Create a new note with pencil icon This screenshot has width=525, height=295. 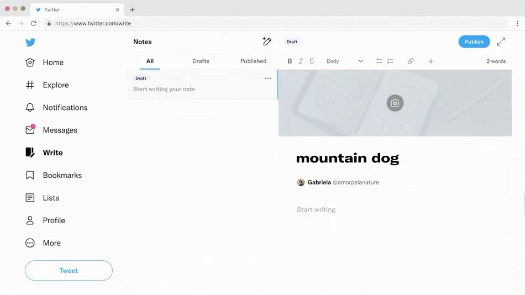pos(267,41)
